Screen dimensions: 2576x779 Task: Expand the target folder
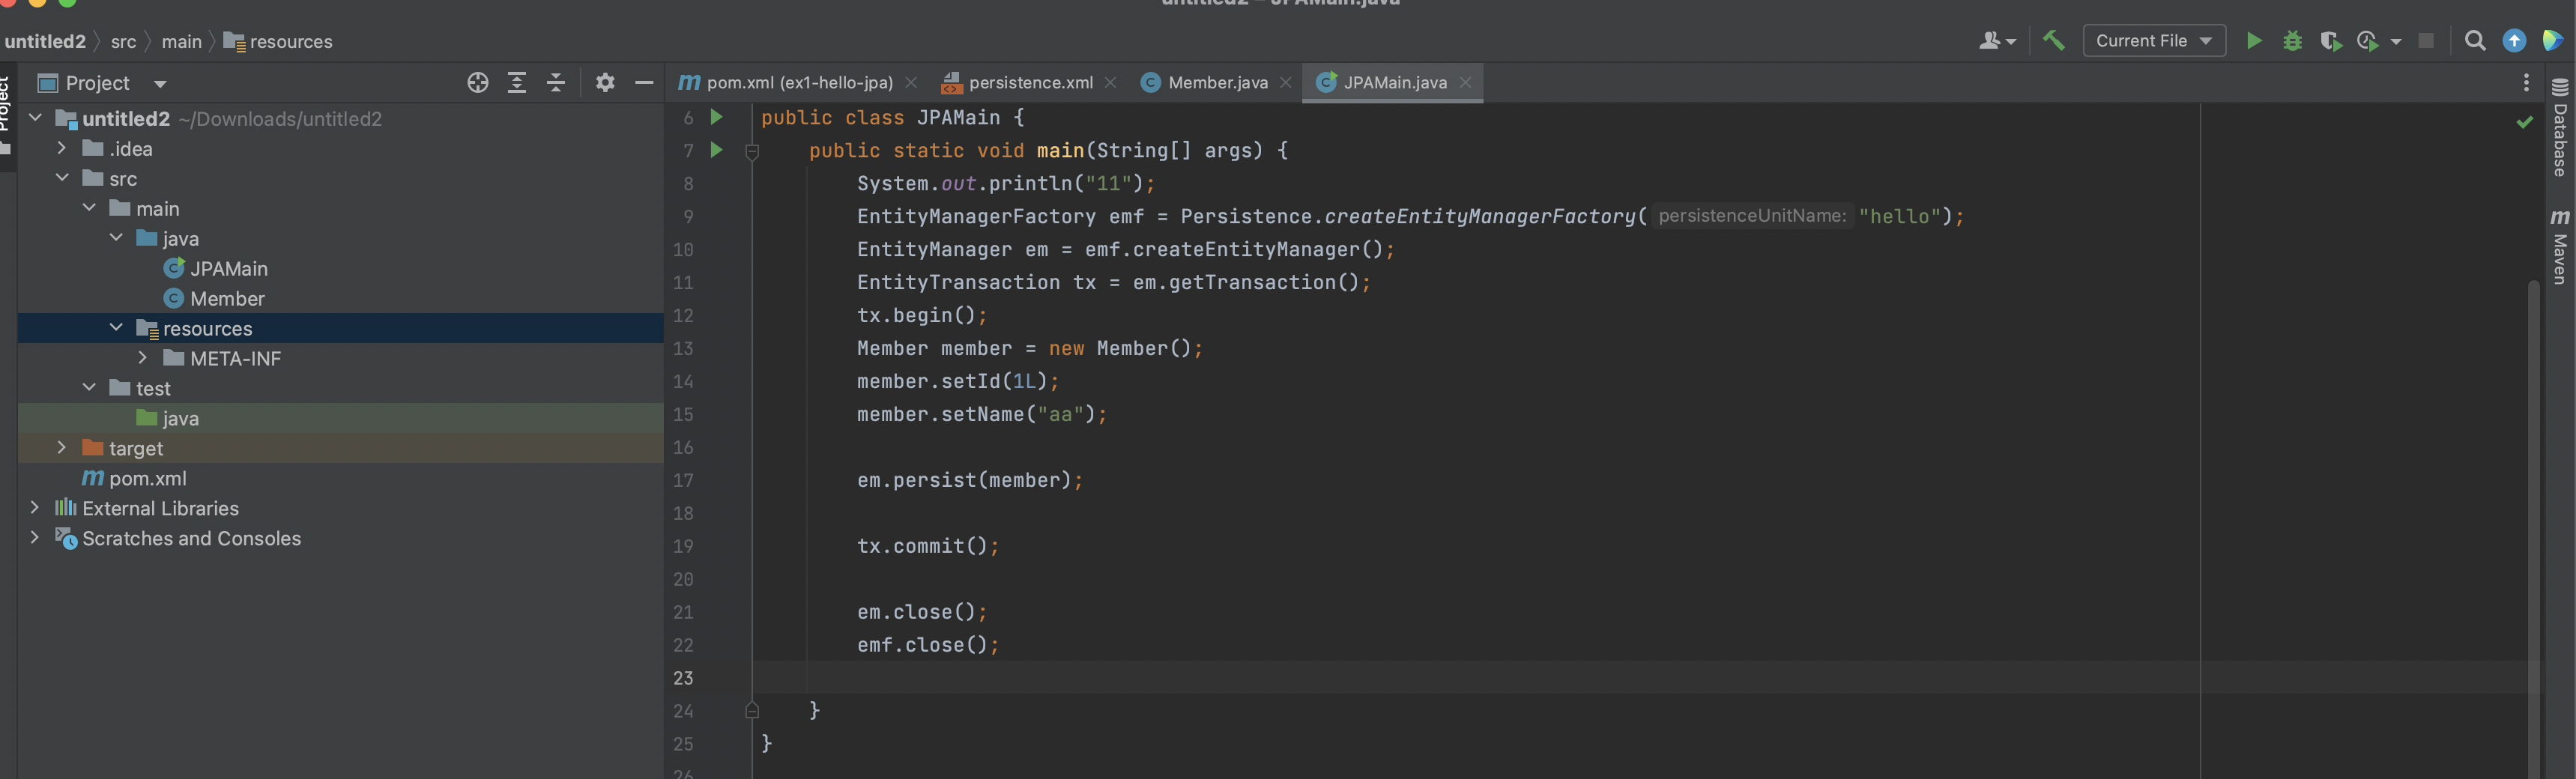[x=62, y=448]
